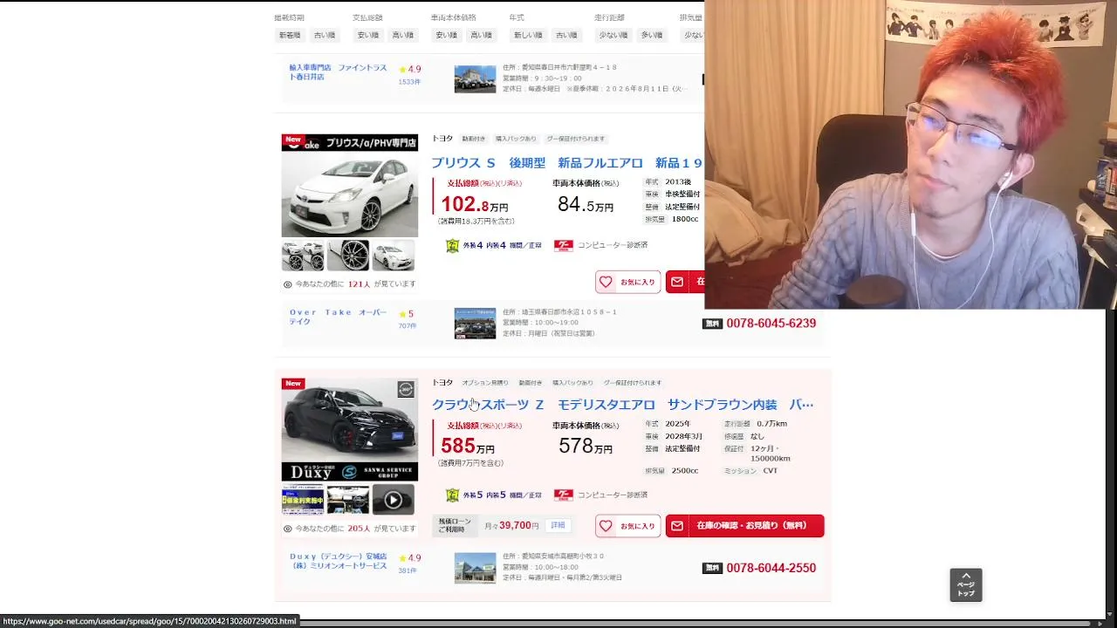Click the star rating 4.9 for Duxy

pos(409,558)
